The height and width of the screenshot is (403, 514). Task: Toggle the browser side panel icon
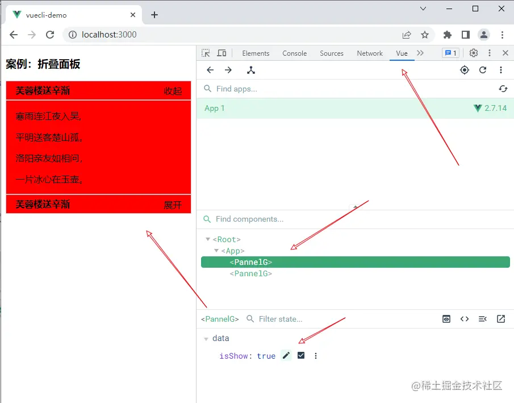(x=466, y=35)
